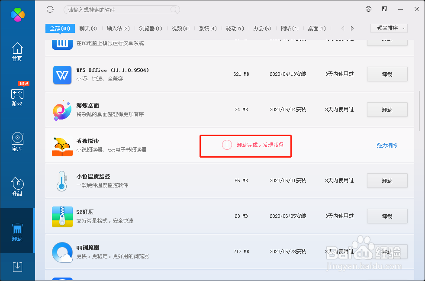Open the 频率排序 sort dropdown

[389, 28]
